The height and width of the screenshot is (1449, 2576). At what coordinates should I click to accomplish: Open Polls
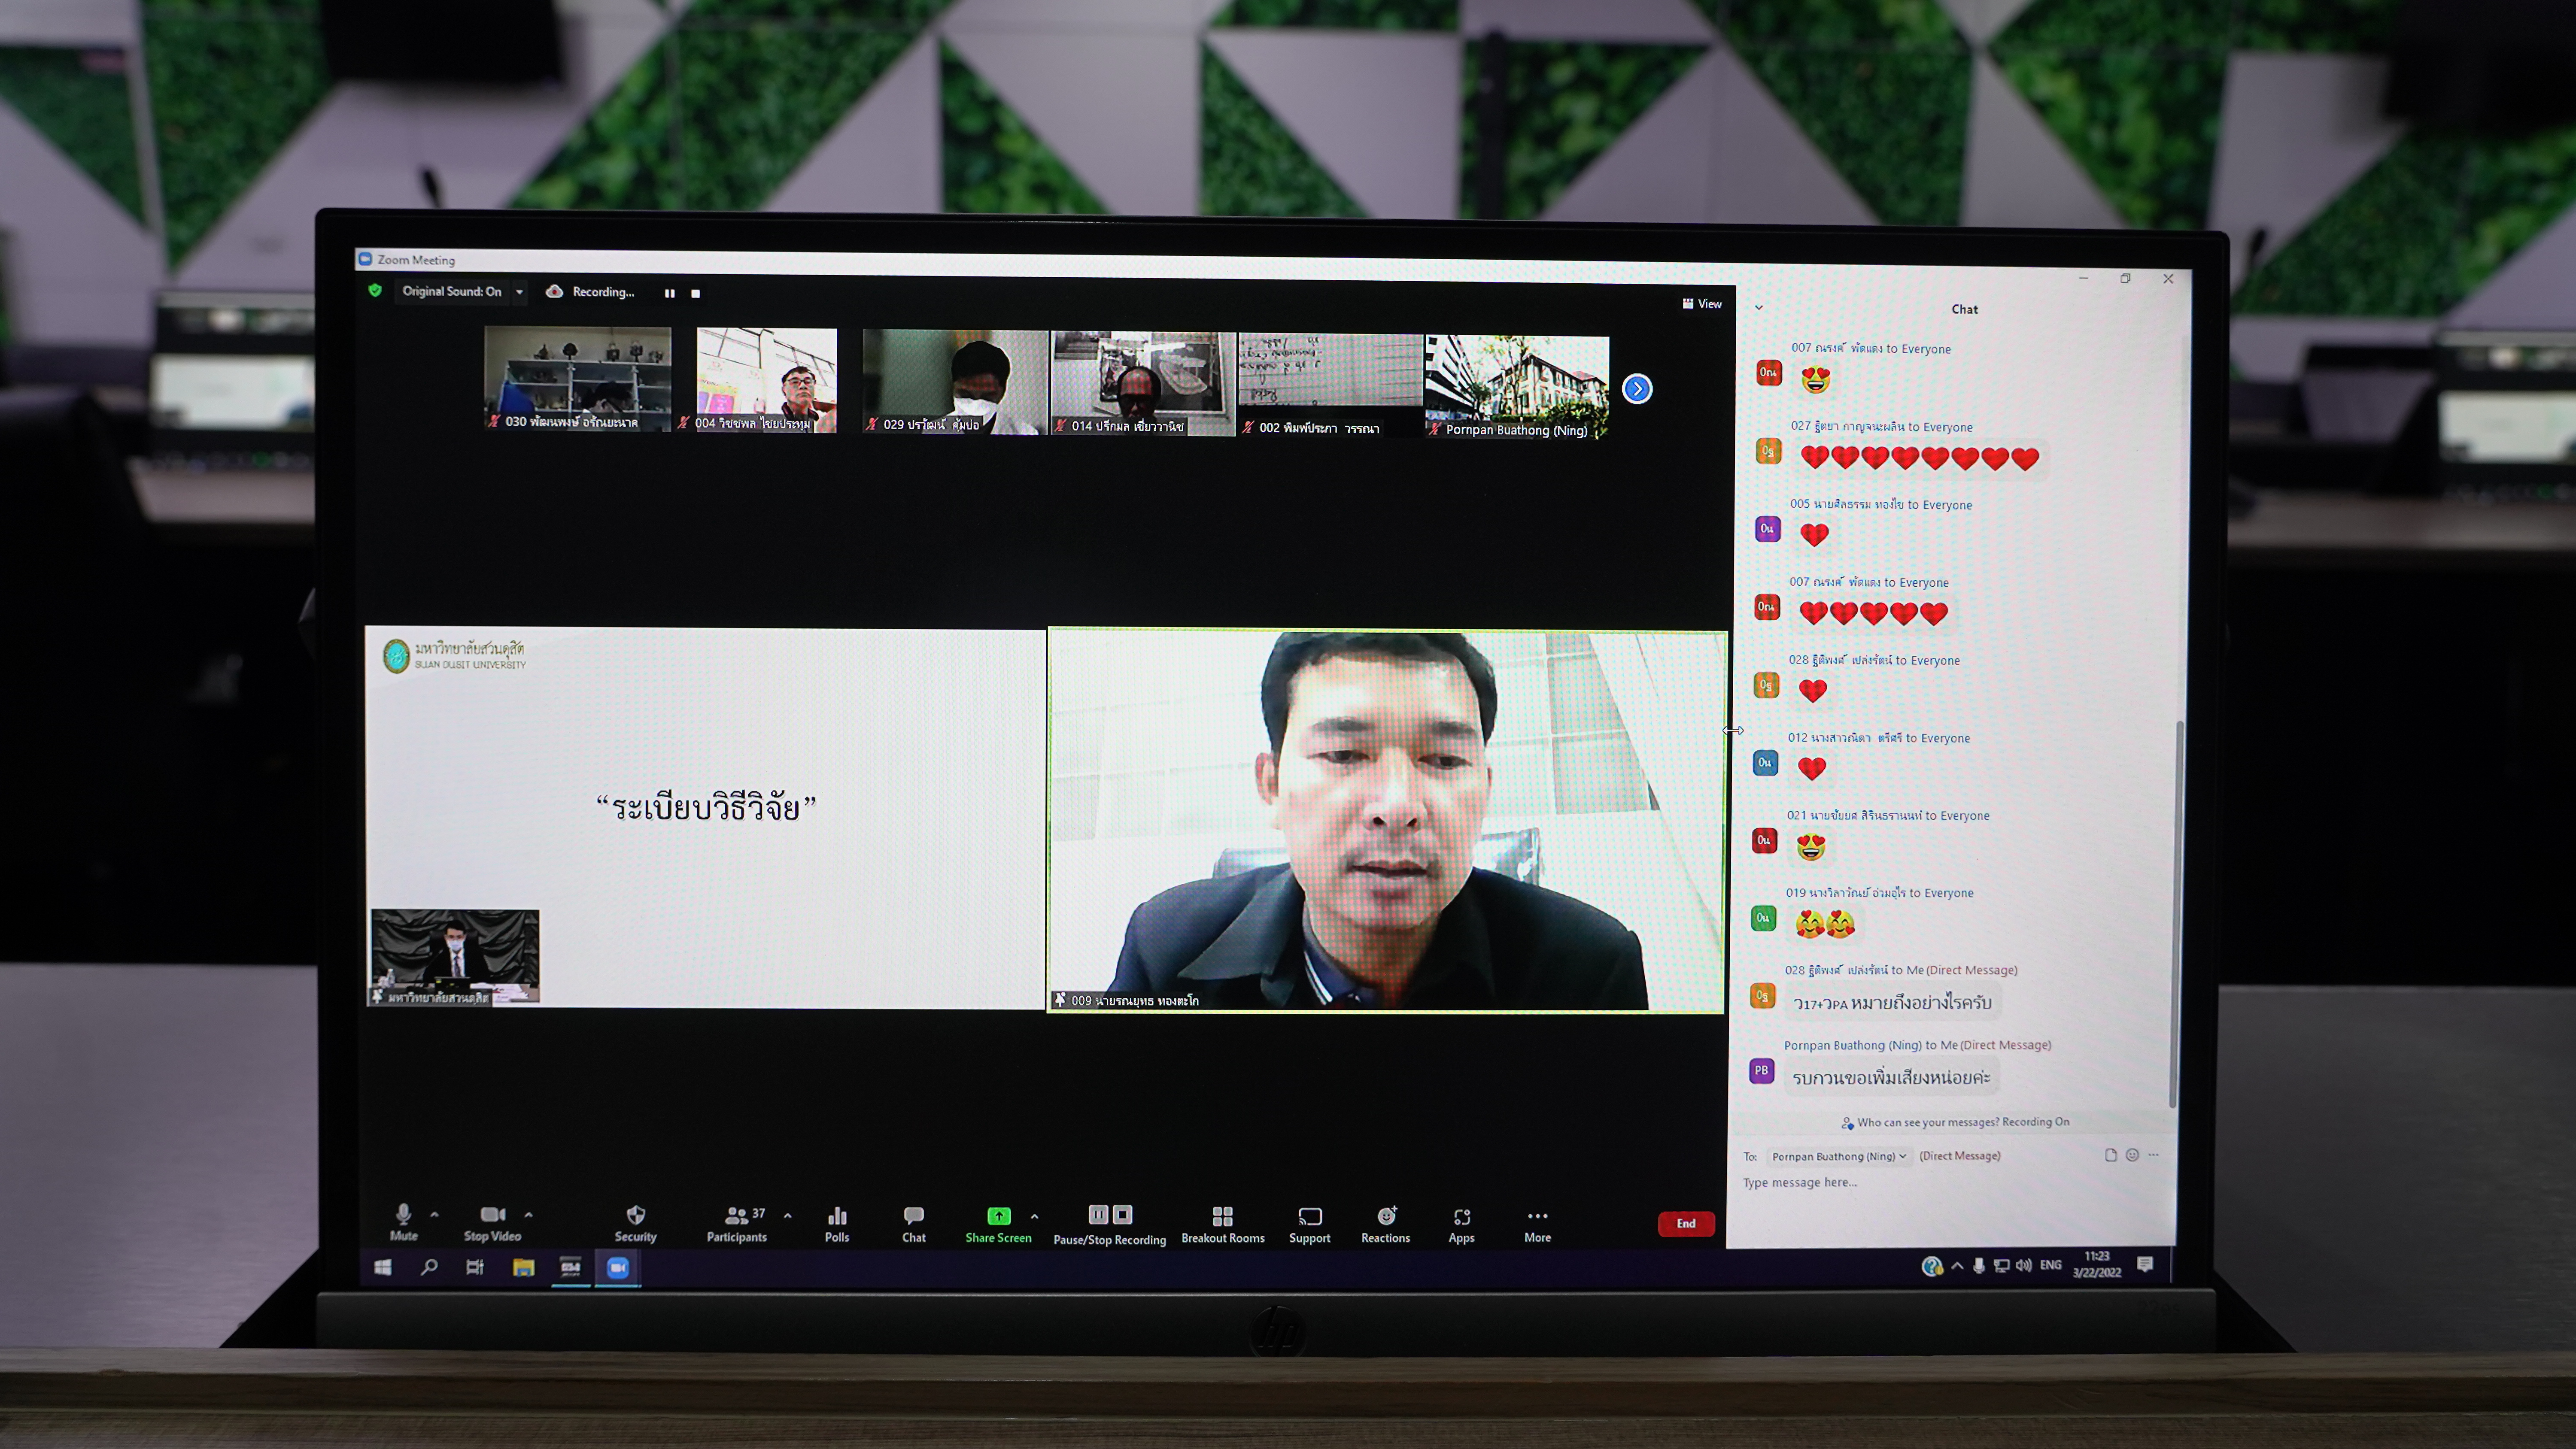(x=837, y=1224)
